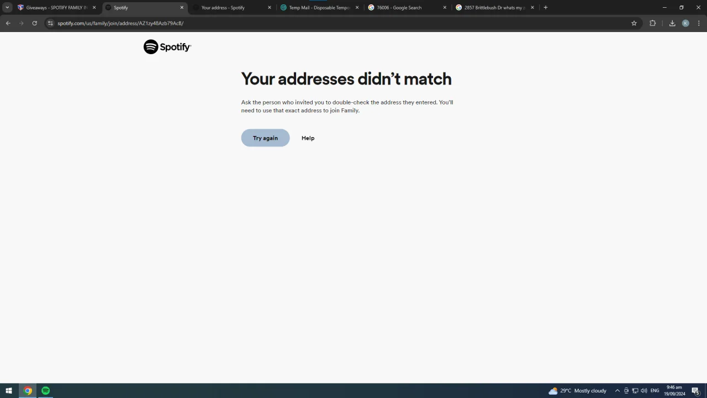View site information icon in address bar
Viewport: 707px width, 398px height.
50,23
